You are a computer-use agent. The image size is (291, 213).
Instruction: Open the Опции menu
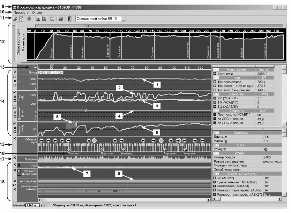(37, 13)
